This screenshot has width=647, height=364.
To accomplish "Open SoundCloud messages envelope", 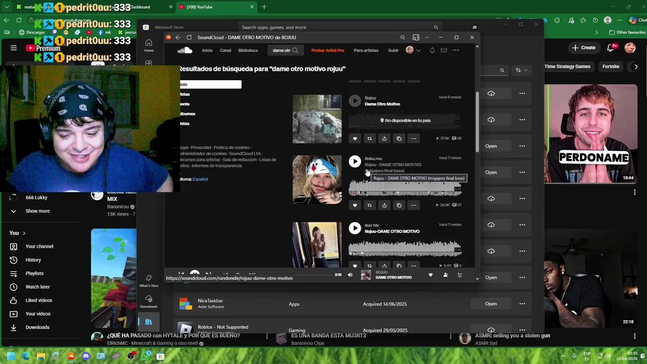I will point(444,50).
